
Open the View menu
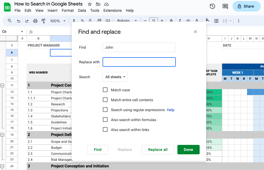40,10
